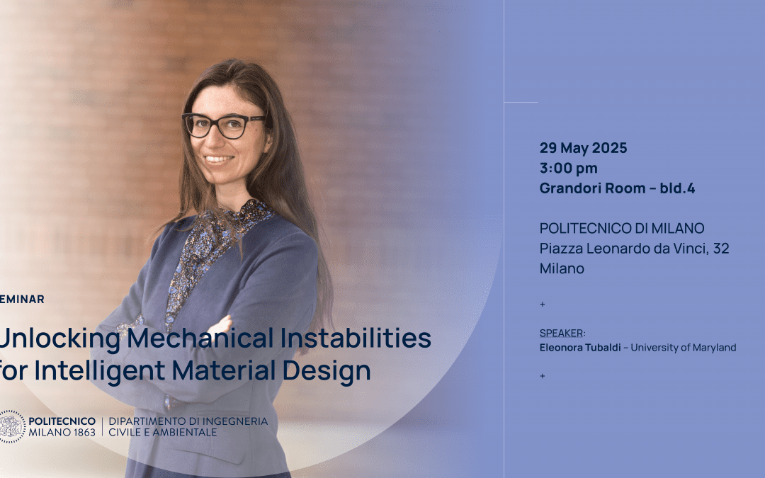Screen dimensions: 765x478
Task: Click the 29 May 2025 date text
Action: pyautogui.click(x=582, y=148)
